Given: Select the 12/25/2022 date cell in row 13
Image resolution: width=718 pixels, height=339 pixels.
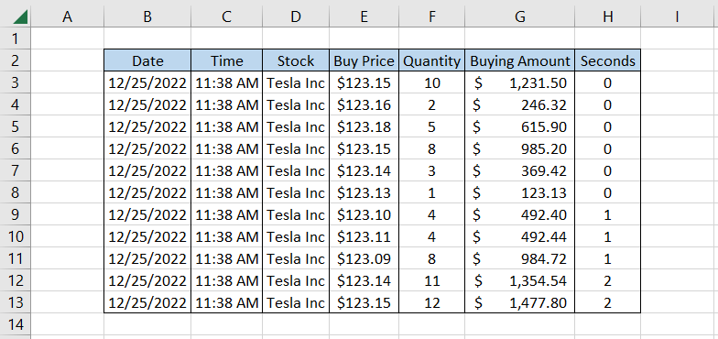Looking at the screenshot, I should (x=147, y=302).
